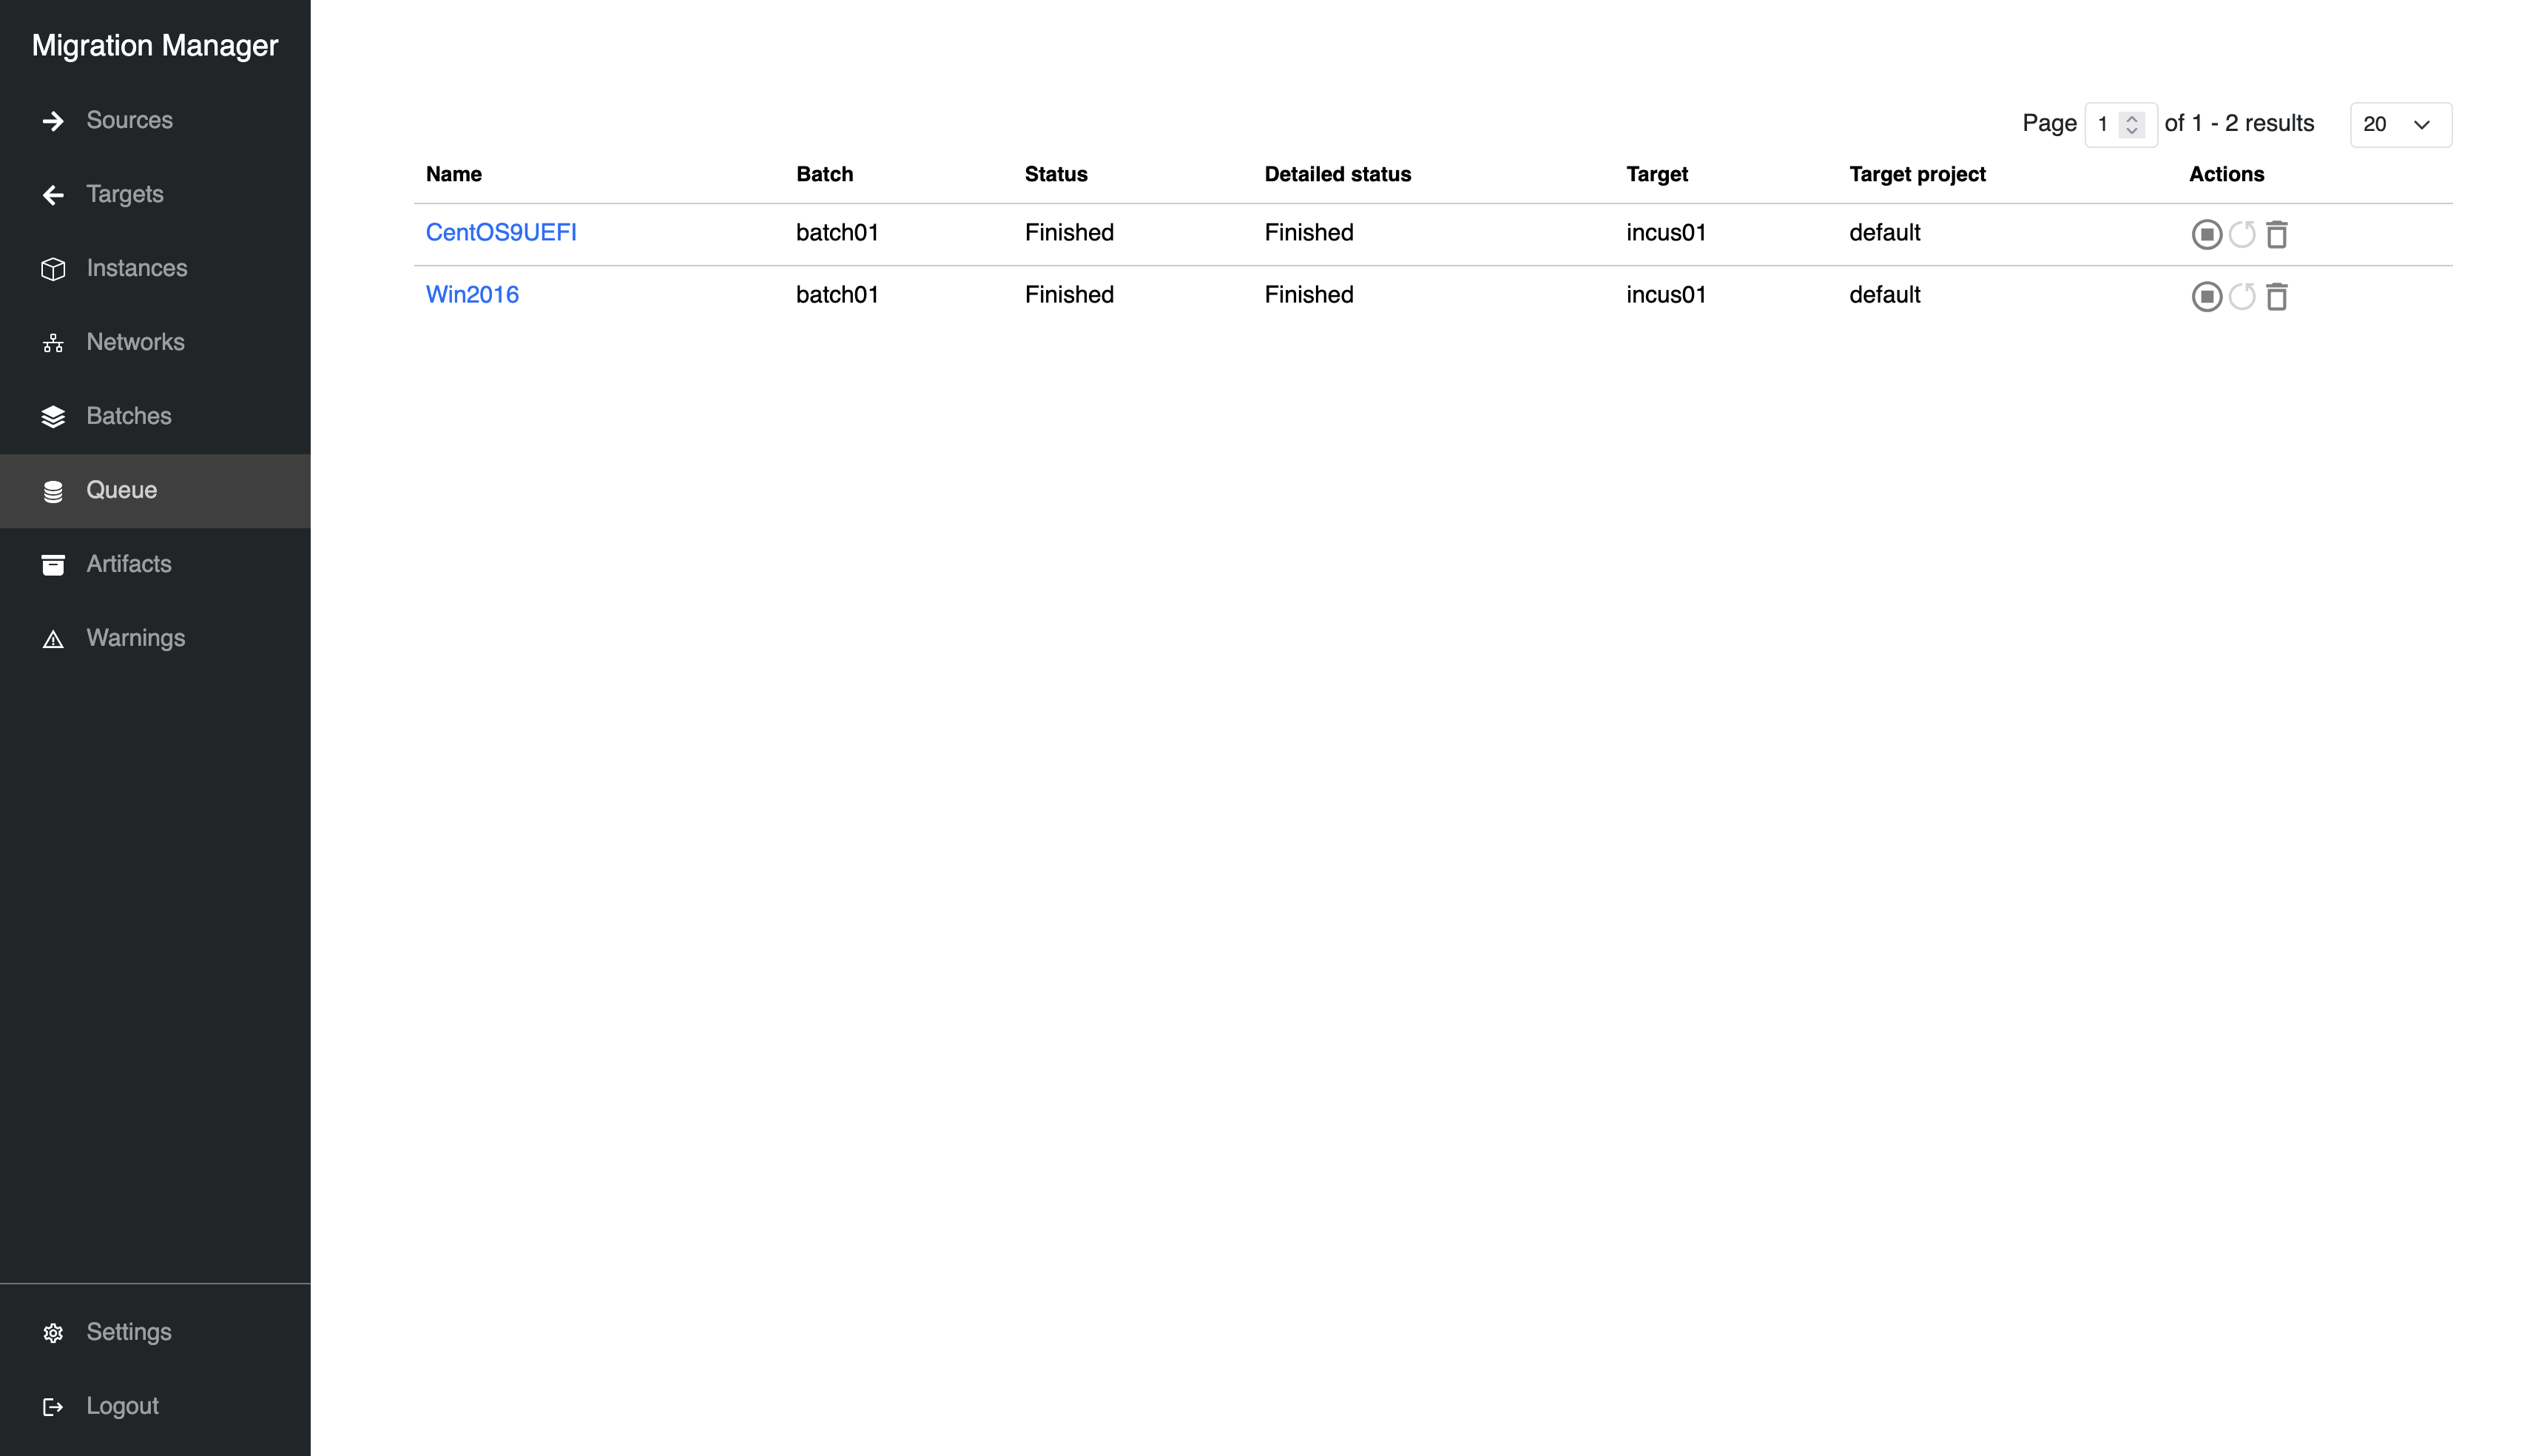
Task: Navigate to Batches
Action: pyautogui.click(x=128, y=416)
